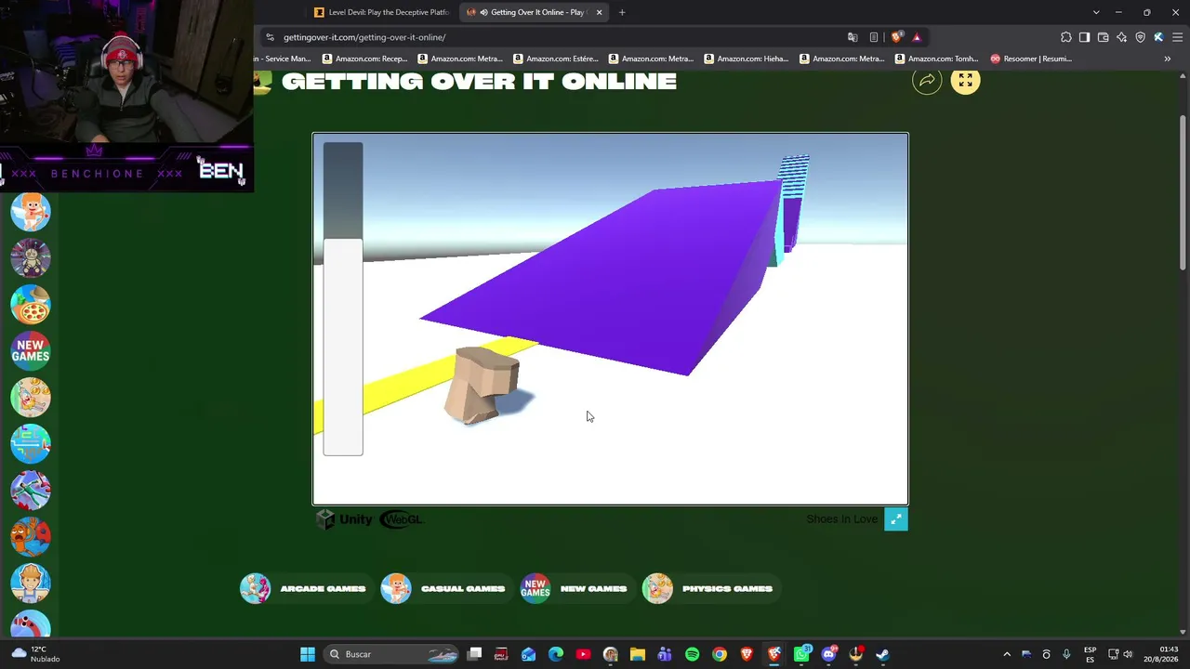Open the cupid game icon in sidebar
This screenshot has height=669, width=1190.
[31, 212]
